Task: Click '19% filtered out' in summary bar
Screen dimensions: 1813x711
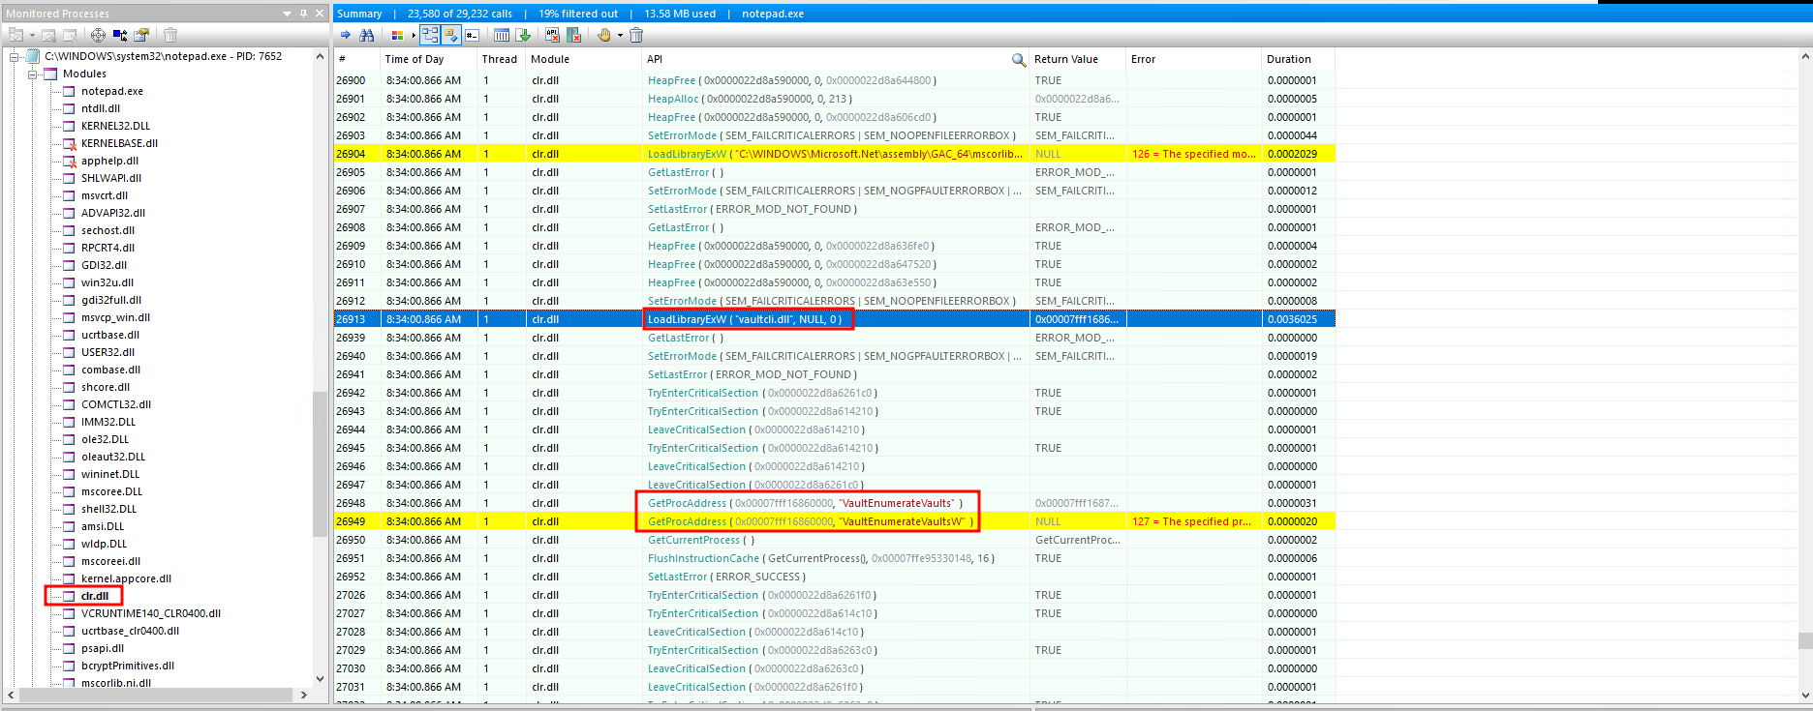Action: click(x=578, y=14)
